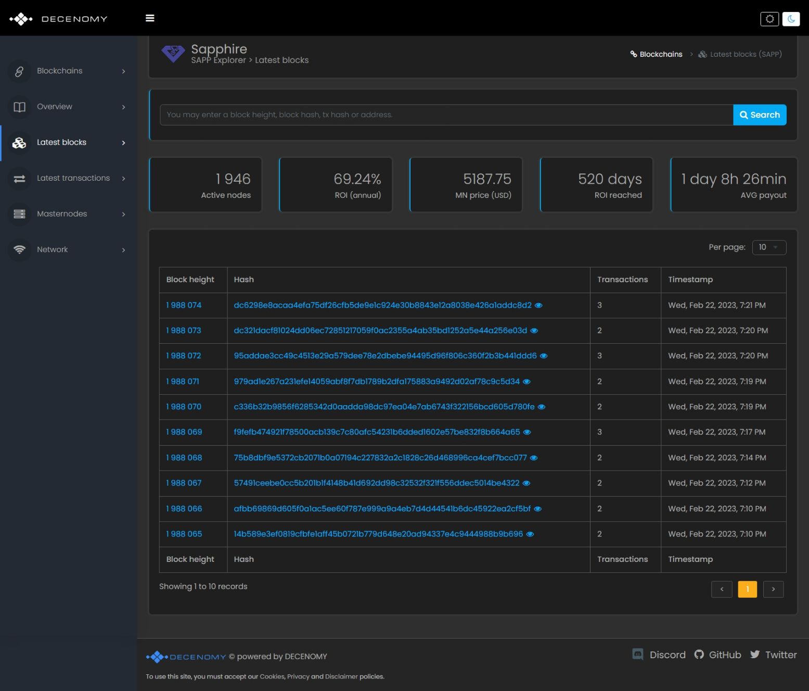The width and height of the screenshot is (809, 691).
Task: Click the breadcrumb Blockchains link icon
Action: point(634,54)
